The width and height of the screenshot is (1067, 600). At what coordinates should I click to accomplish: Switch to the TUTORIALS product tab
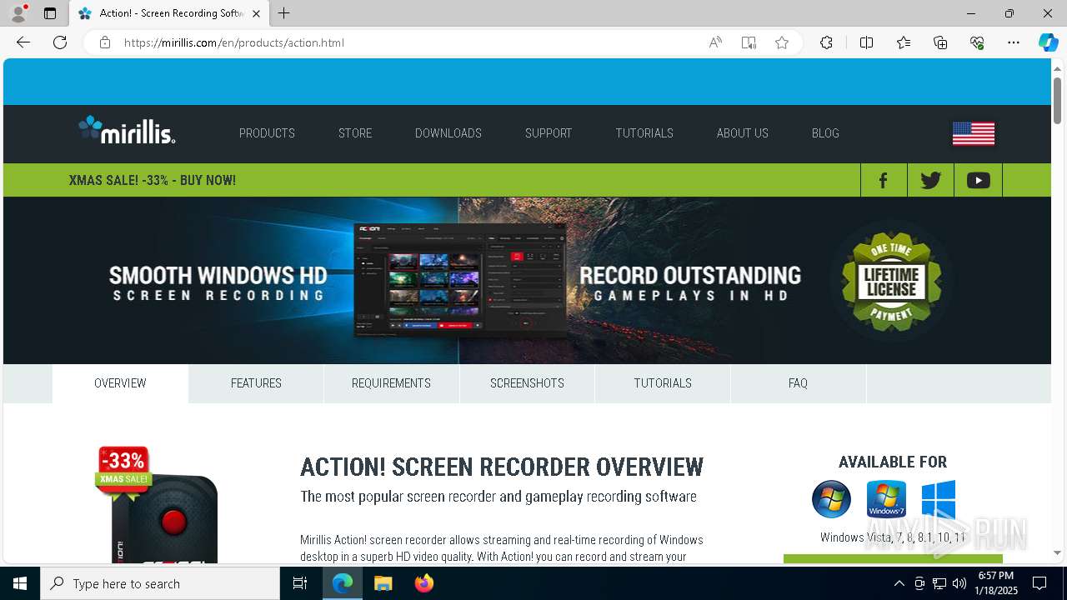click(x=663, y=383)
